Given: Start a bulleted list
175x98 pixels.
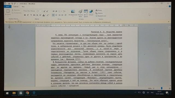Looking at the screenshot, I should (x=59, y=11).
